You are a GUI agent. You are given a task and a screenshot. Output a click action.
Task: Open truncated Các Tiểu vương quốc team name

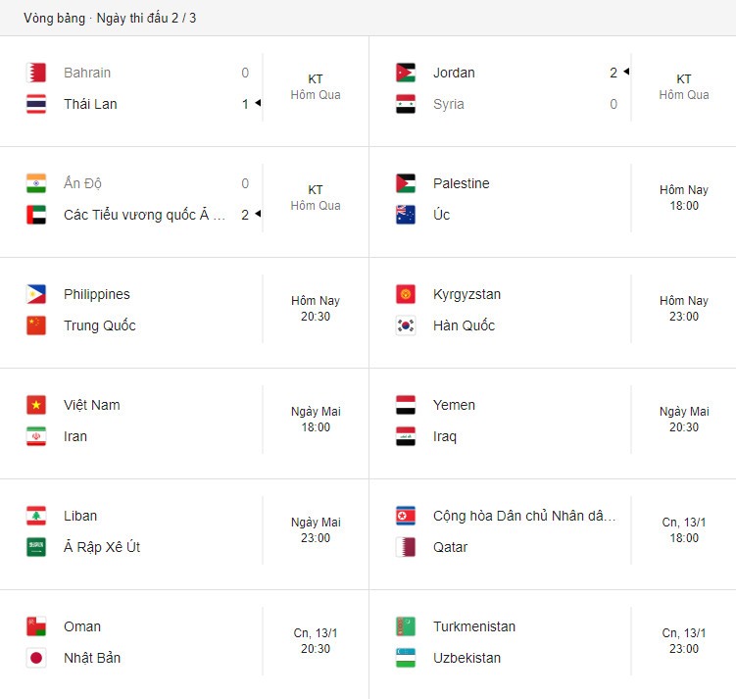(145, 215)
